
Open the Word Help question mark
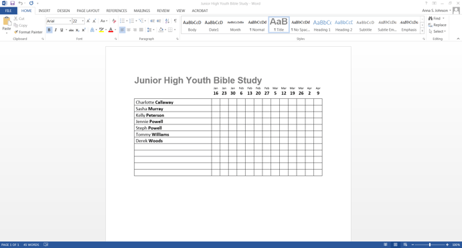[426, 3]
